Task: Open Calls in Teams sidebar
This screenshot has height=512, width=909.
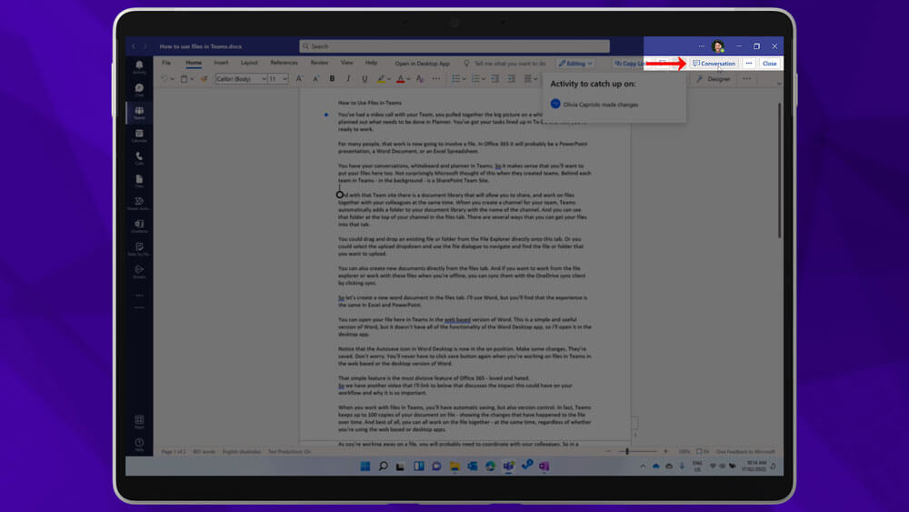Action: 139,158
